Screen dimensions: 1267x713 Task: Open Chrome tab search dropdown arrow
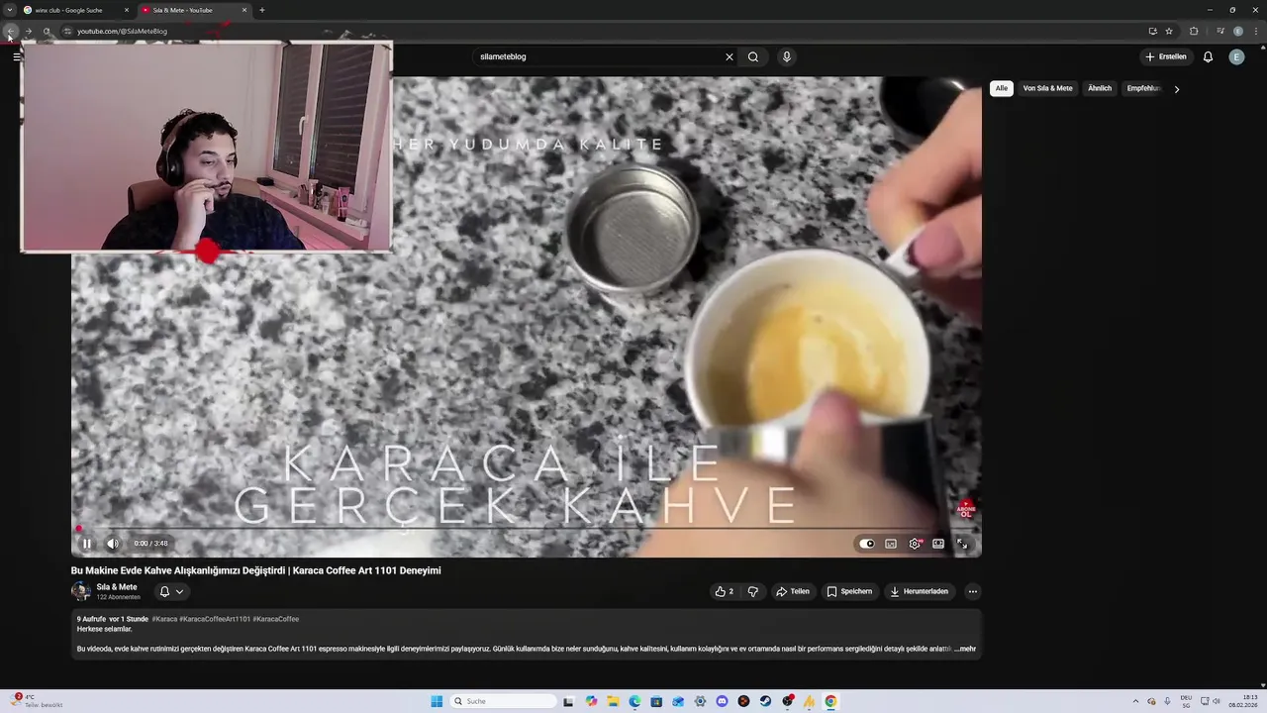(10, 10)
